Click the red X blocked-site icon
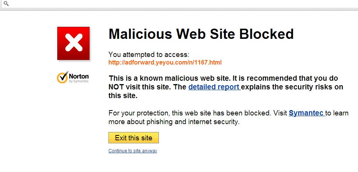The height and width of the screenshot is (172, 358). [x=73, y=43]
